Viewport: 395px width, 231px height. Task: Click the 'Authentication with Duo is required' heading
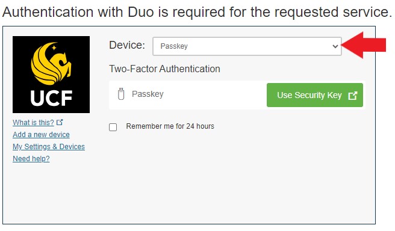pos(197,12)
